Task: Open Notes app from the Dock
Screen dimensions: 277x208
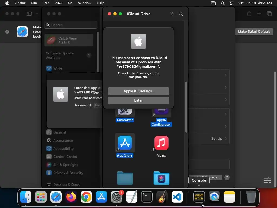Action: pos(229,197)
